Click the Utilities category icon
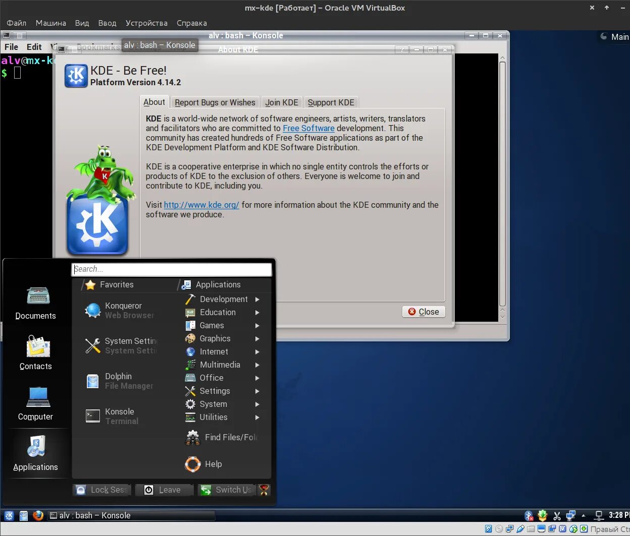 coord(190,418)
